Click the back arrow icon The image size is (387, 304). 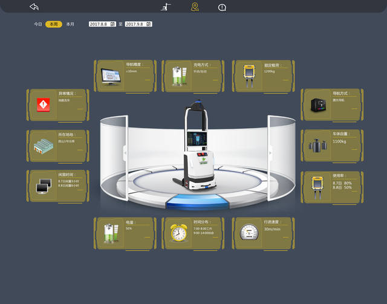[x=34, y=7]
